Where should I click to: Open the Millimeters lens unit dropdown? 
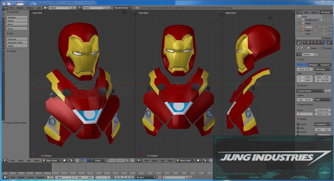click(x=323, y=69)
